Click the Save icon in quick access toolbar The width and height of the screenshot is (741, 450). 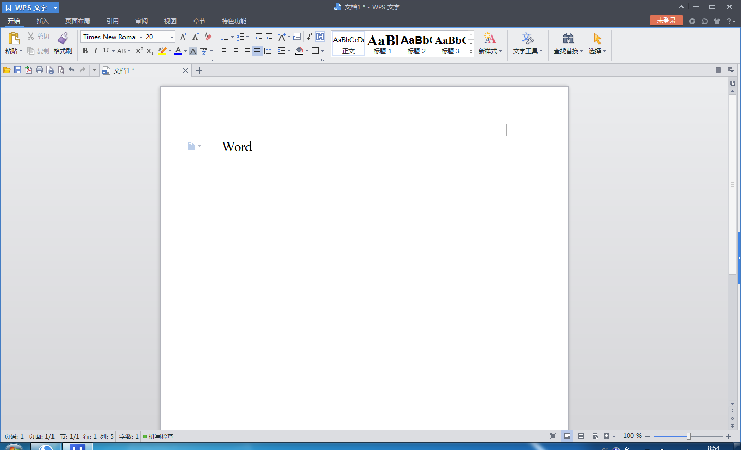pos(17,70)
